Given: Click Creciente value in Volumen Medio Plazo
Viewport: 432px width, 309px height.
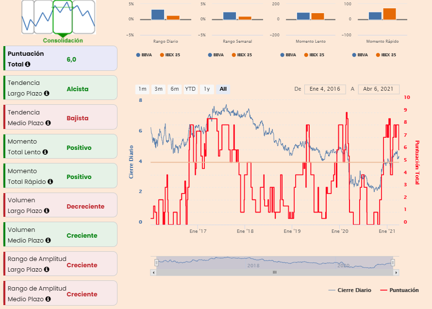Looking at the screenshot, I should pyautogui.click(x=82, y=235).
